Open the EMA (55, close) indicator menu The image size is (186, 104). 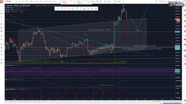pyautogui.click(x=14, y=10)
